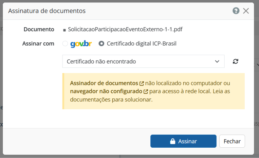The image size is (259, 158).
Task: Select the Certificado digital ICP-Brasil radio button
Action: 102,44
